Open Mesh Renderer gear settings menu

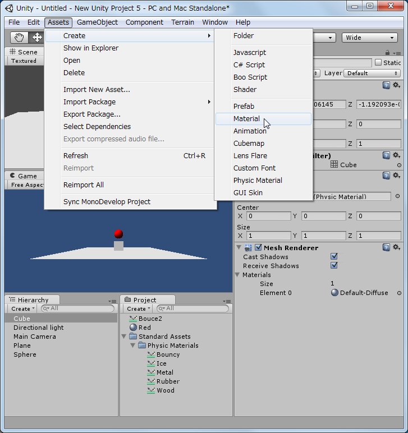point(396,247)
